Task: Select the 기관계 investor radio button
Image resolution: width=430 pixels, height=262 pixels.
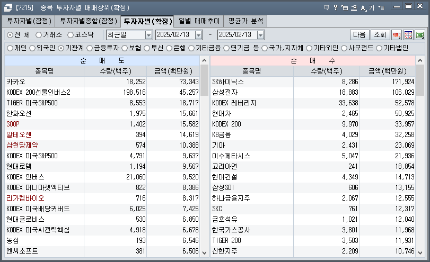Action: tap(61, 48)
